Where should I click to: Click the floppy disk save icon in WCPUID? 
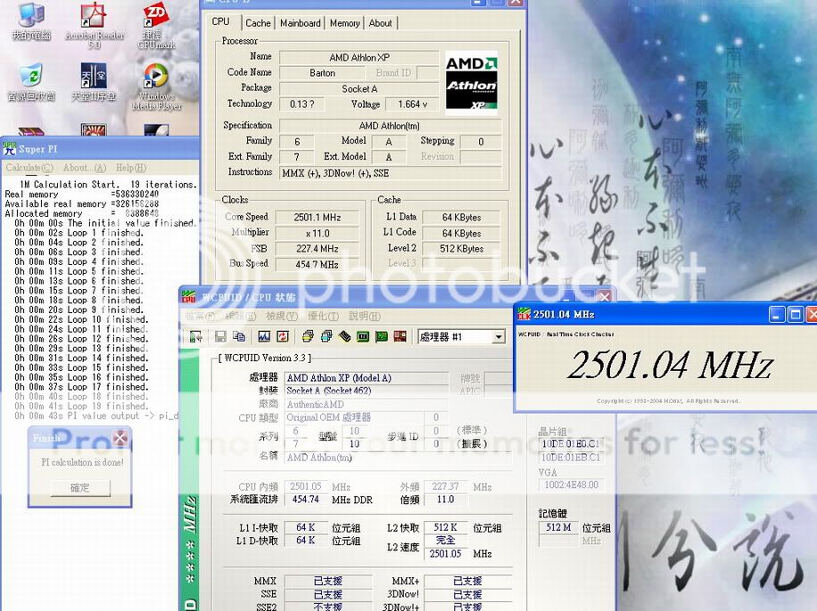220,336
